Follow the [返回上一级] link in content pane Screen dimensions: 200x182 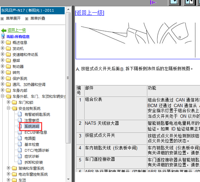coord(90,13)
